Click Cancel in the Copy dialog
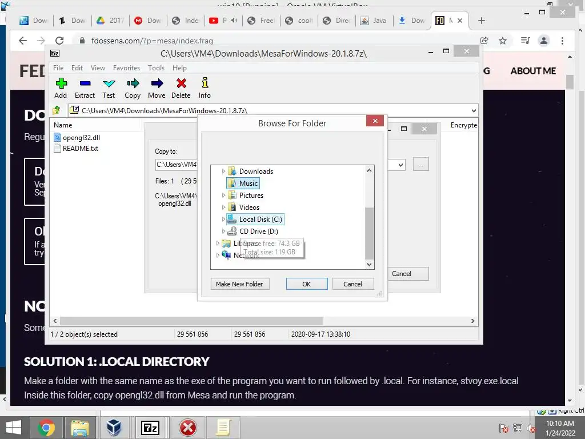 point(407,274)
